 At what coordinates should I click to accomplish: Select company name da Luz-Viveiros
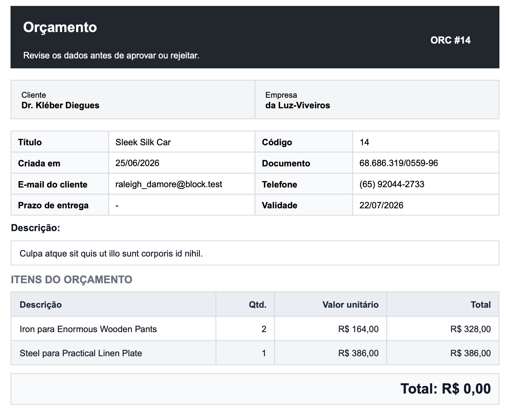tap(298, 105)
